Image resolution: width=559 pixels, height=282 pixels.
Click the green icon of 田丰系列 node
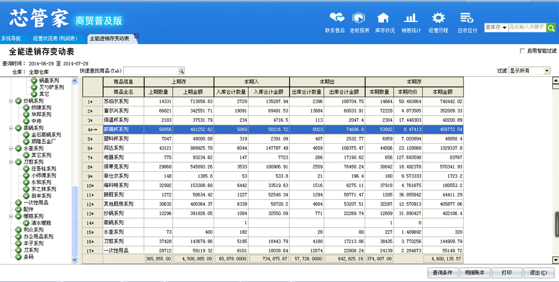(x=26, y=196)
